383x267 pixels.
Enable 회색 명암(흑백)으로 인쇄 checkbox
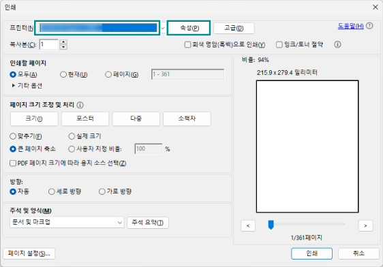(187, 45)
